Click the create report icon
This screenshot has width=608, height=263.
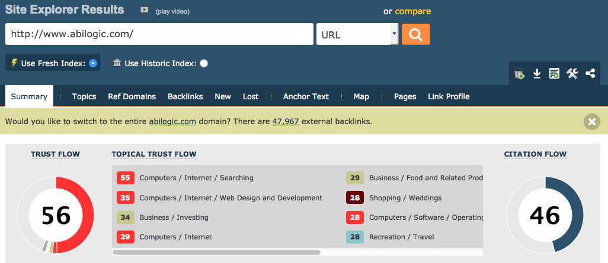coord(554,74)
